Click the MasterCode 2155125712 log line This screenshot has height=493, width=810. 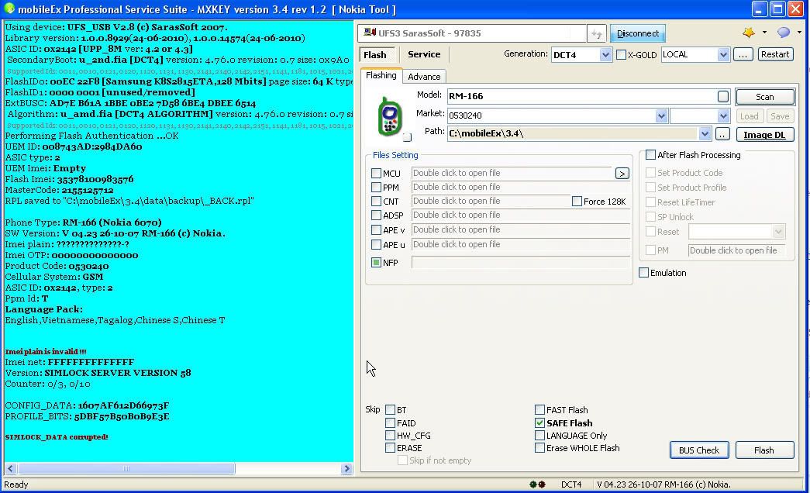pos(60,190)
